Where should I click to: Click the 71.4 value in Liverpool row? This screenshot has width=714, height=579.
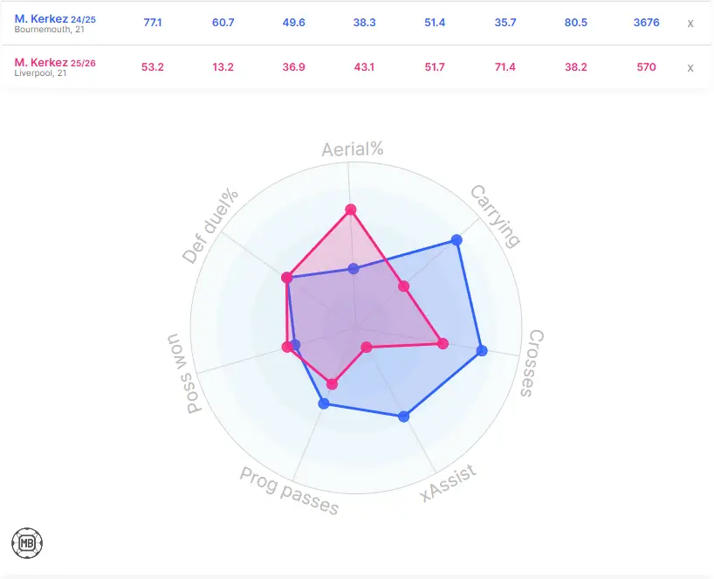tap(507, 67)
